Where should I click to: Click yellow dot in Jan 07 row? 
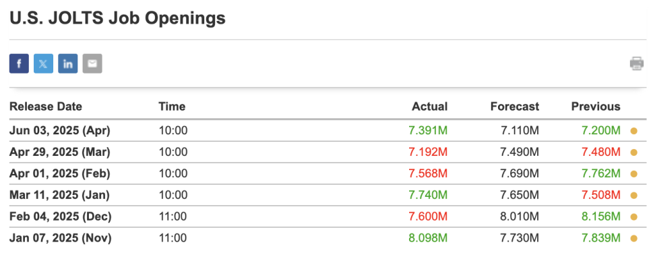tap(633, 239)
